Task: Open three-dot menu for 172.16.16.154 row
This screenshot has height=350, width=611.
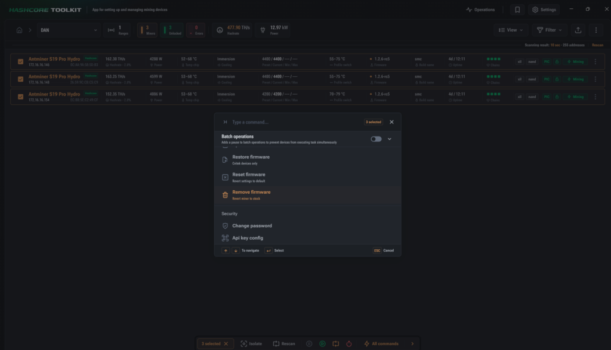Action: (x=595, y=97)
